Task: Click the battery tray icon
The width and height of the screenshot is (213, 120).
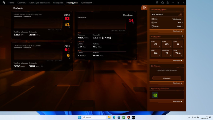Action: [x=198, y=117]
